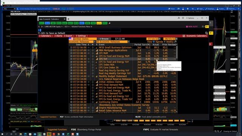Select the Economic Calendars tab
The width and height of the screenshot is (242, 136).
52,19
